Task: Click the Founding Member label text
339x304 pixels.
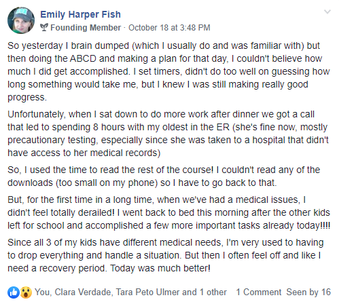Action: pyautogui.click(x=86, y=28)
